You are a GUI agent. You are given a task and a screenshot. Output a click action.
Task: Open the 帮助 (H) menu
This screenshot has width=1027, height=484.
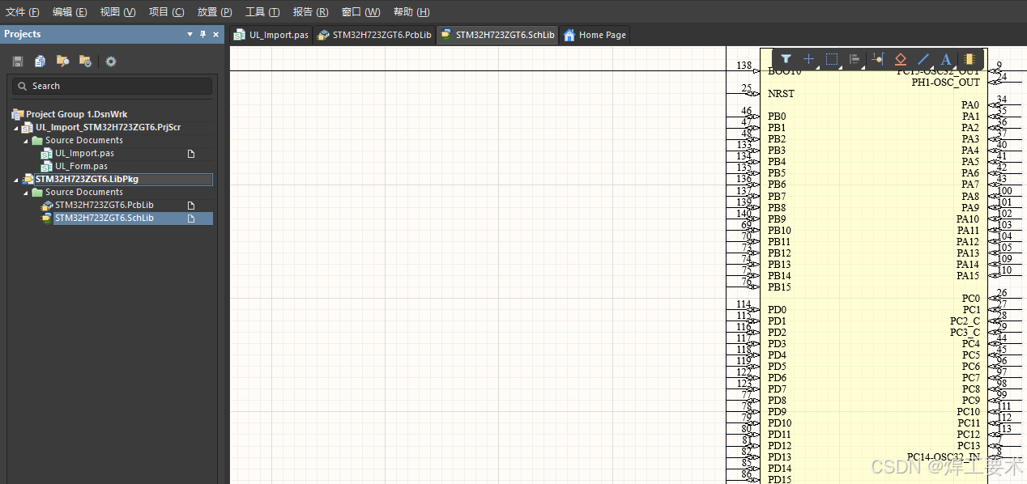[x=411, y=12]
